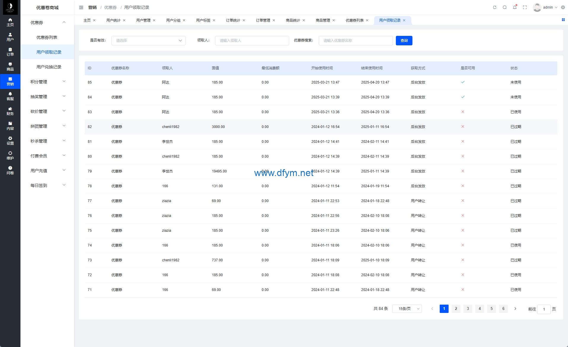Close the 优惠券列表 tab
The height and width of the screenshot is (347, 568).
point(367,20)
